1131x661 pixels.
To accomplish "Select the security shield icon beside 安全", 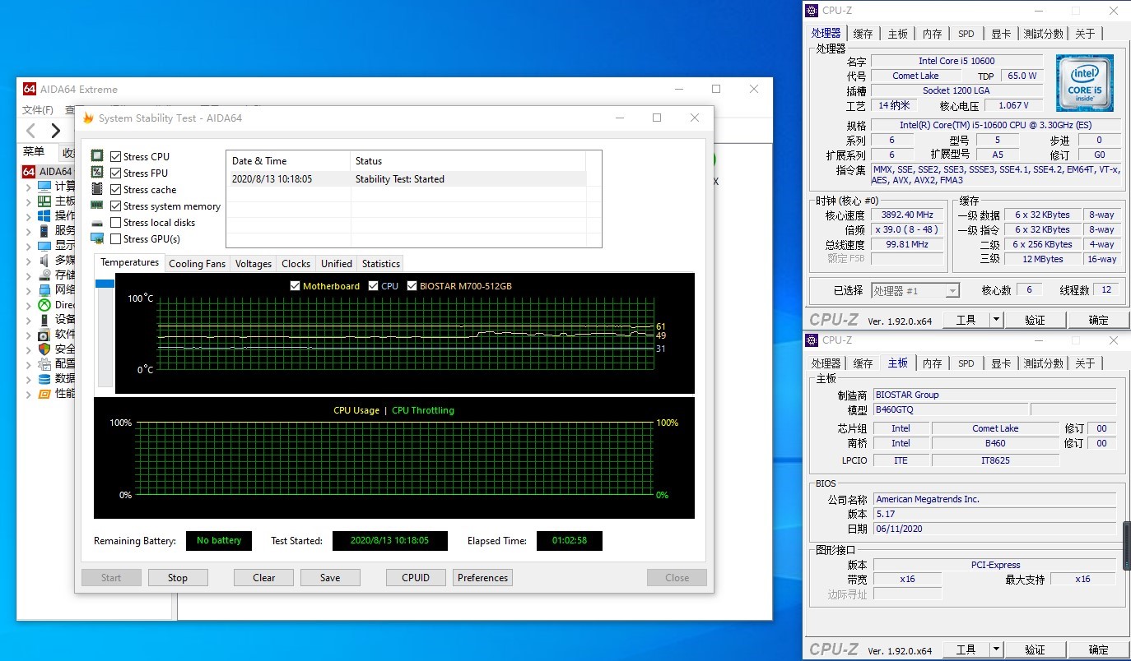I will [x=44, y=349].
